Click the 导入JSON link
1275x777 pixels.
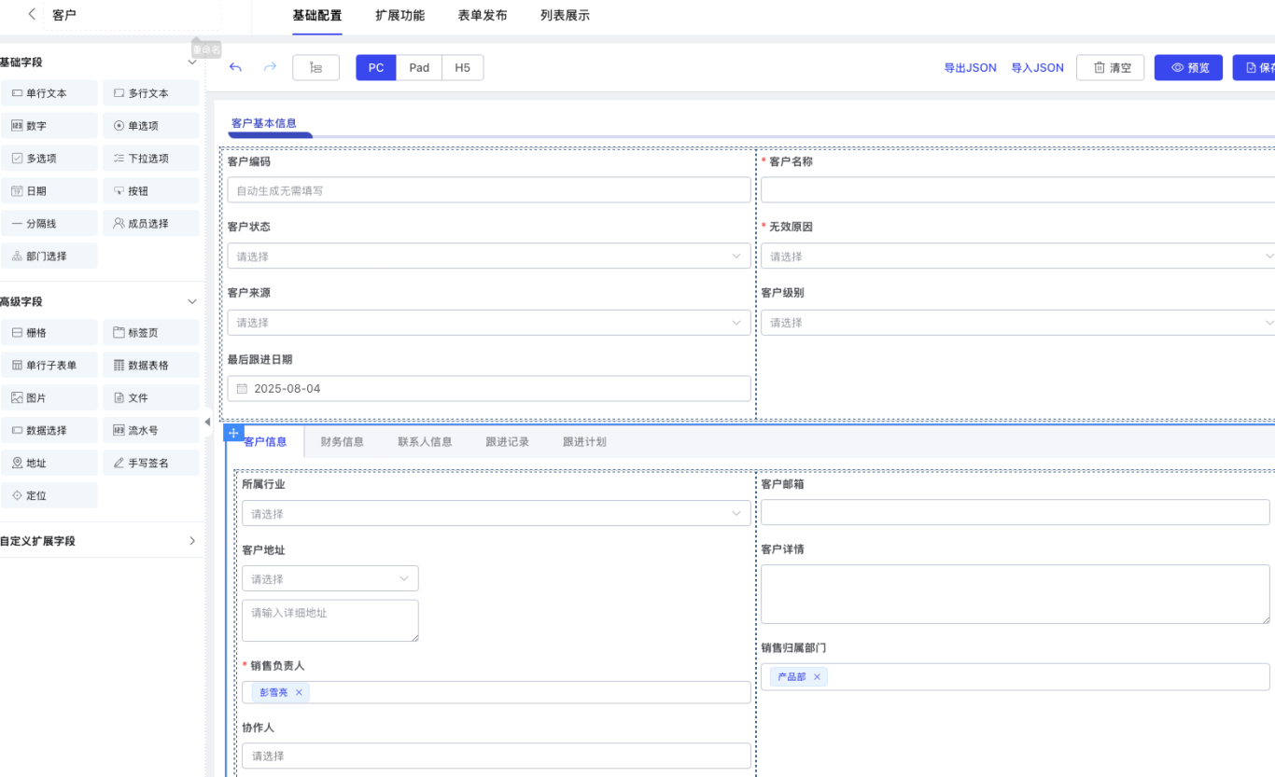tap(1038, 68)
